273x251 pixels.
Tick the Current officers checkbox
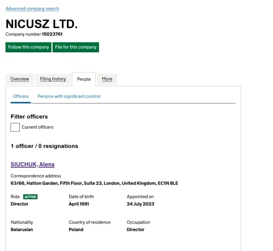coord(15,127)
